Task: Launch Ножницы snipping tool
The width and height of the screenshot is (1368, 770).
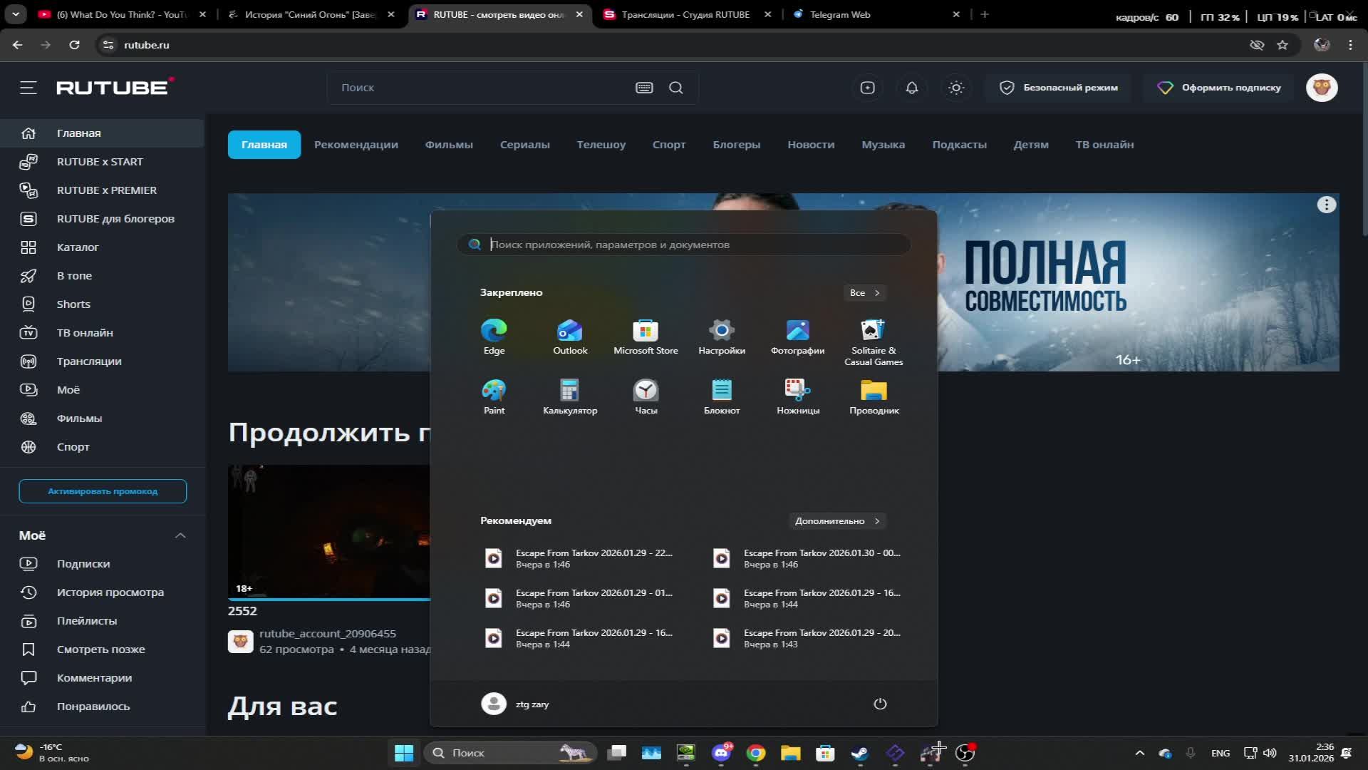Action: (x=797, y=396)
